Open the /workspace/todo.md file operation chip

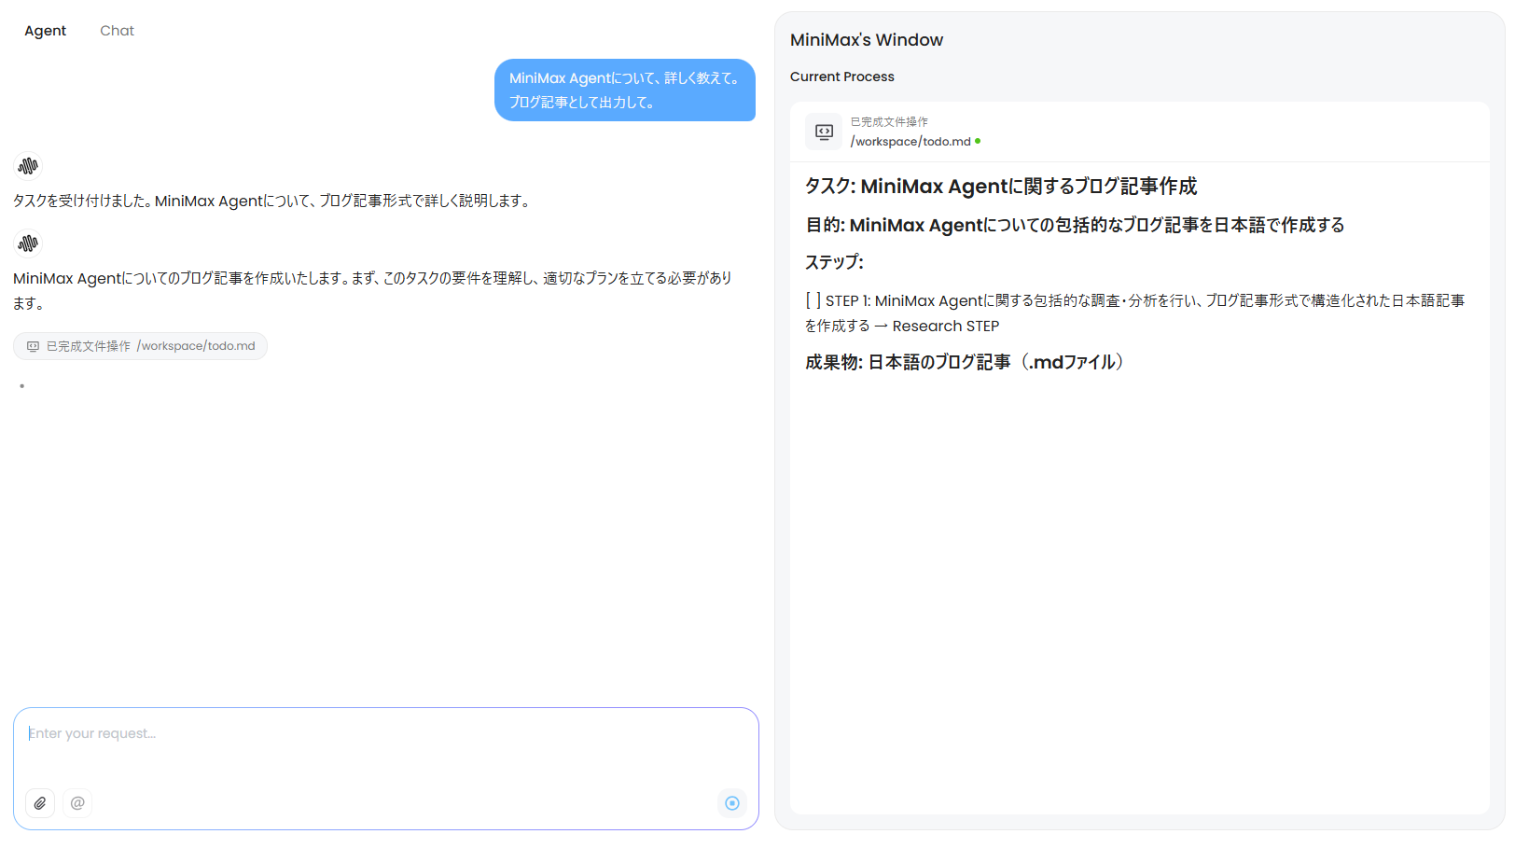click(x=140, y=346)
